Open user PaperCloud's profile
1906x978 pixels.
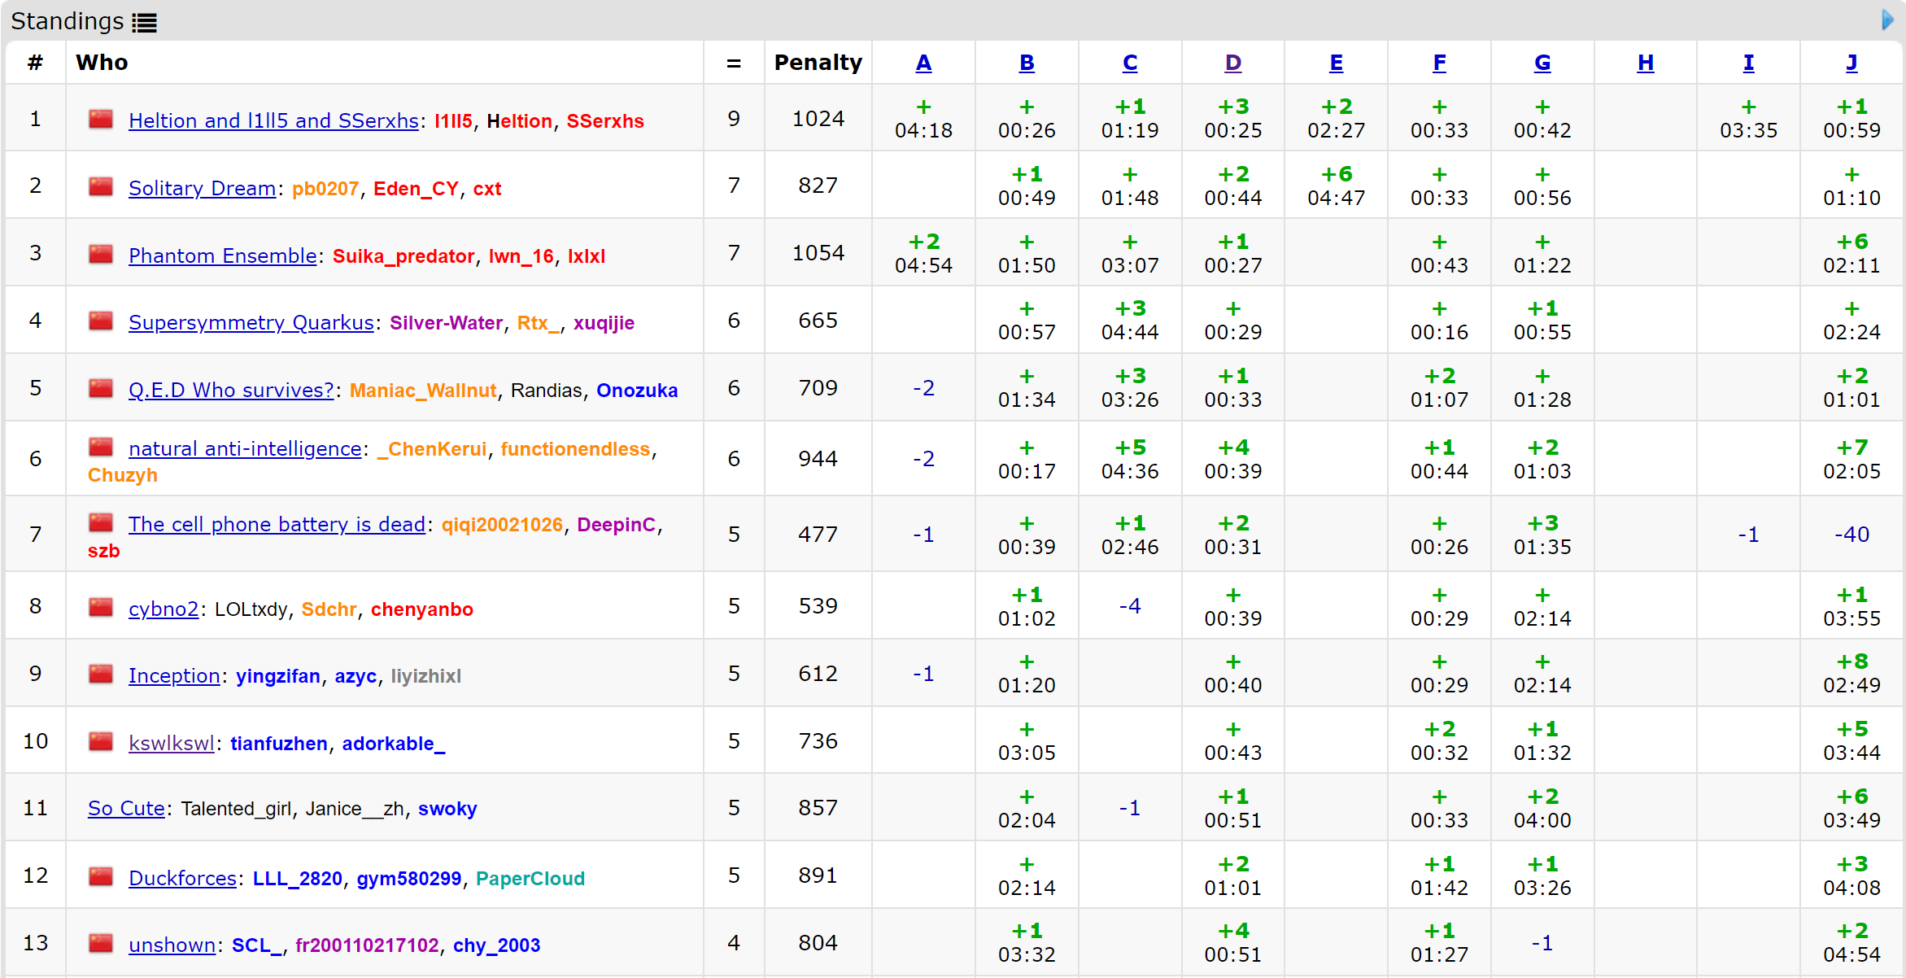pyautogui.click(x=530, y=878)
